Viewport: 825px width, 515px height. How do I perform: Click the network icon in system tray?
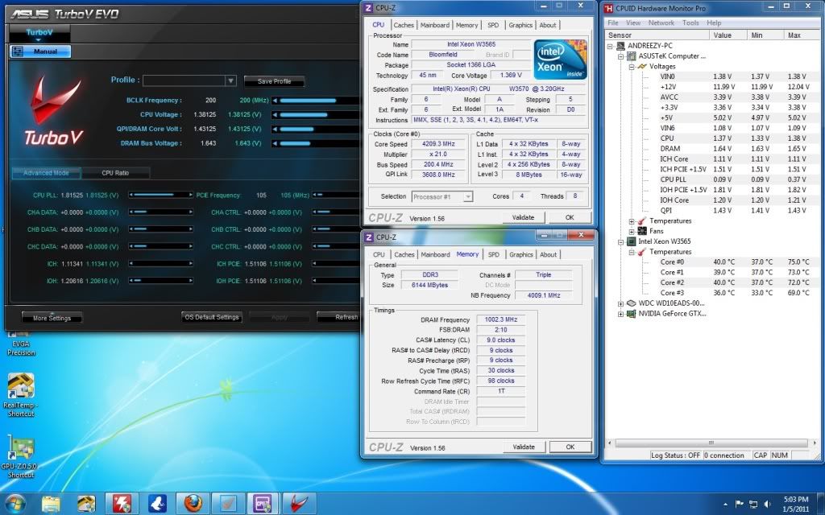coord(753,505)
